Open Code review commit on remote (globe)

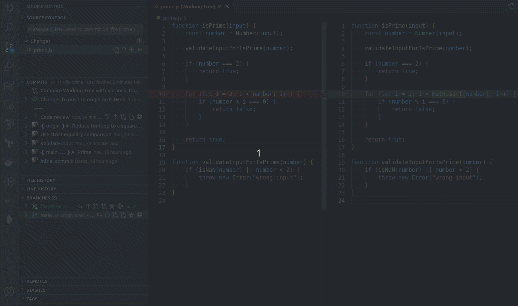[x=139, y=117]
